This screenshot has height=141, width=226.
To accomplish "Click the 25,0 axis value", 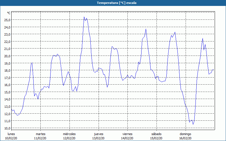I will tap(7, 20).
